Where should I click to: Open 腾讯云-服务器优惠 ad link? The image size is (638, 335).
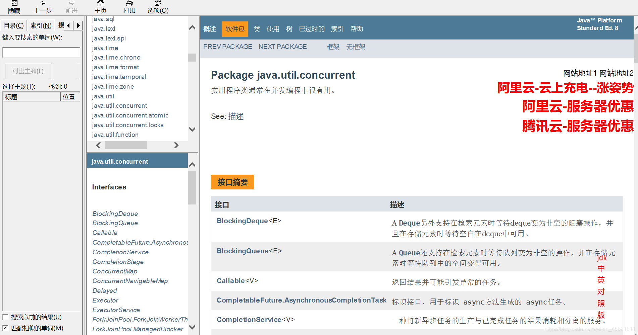pyautogui.click(x=578, y=126)
